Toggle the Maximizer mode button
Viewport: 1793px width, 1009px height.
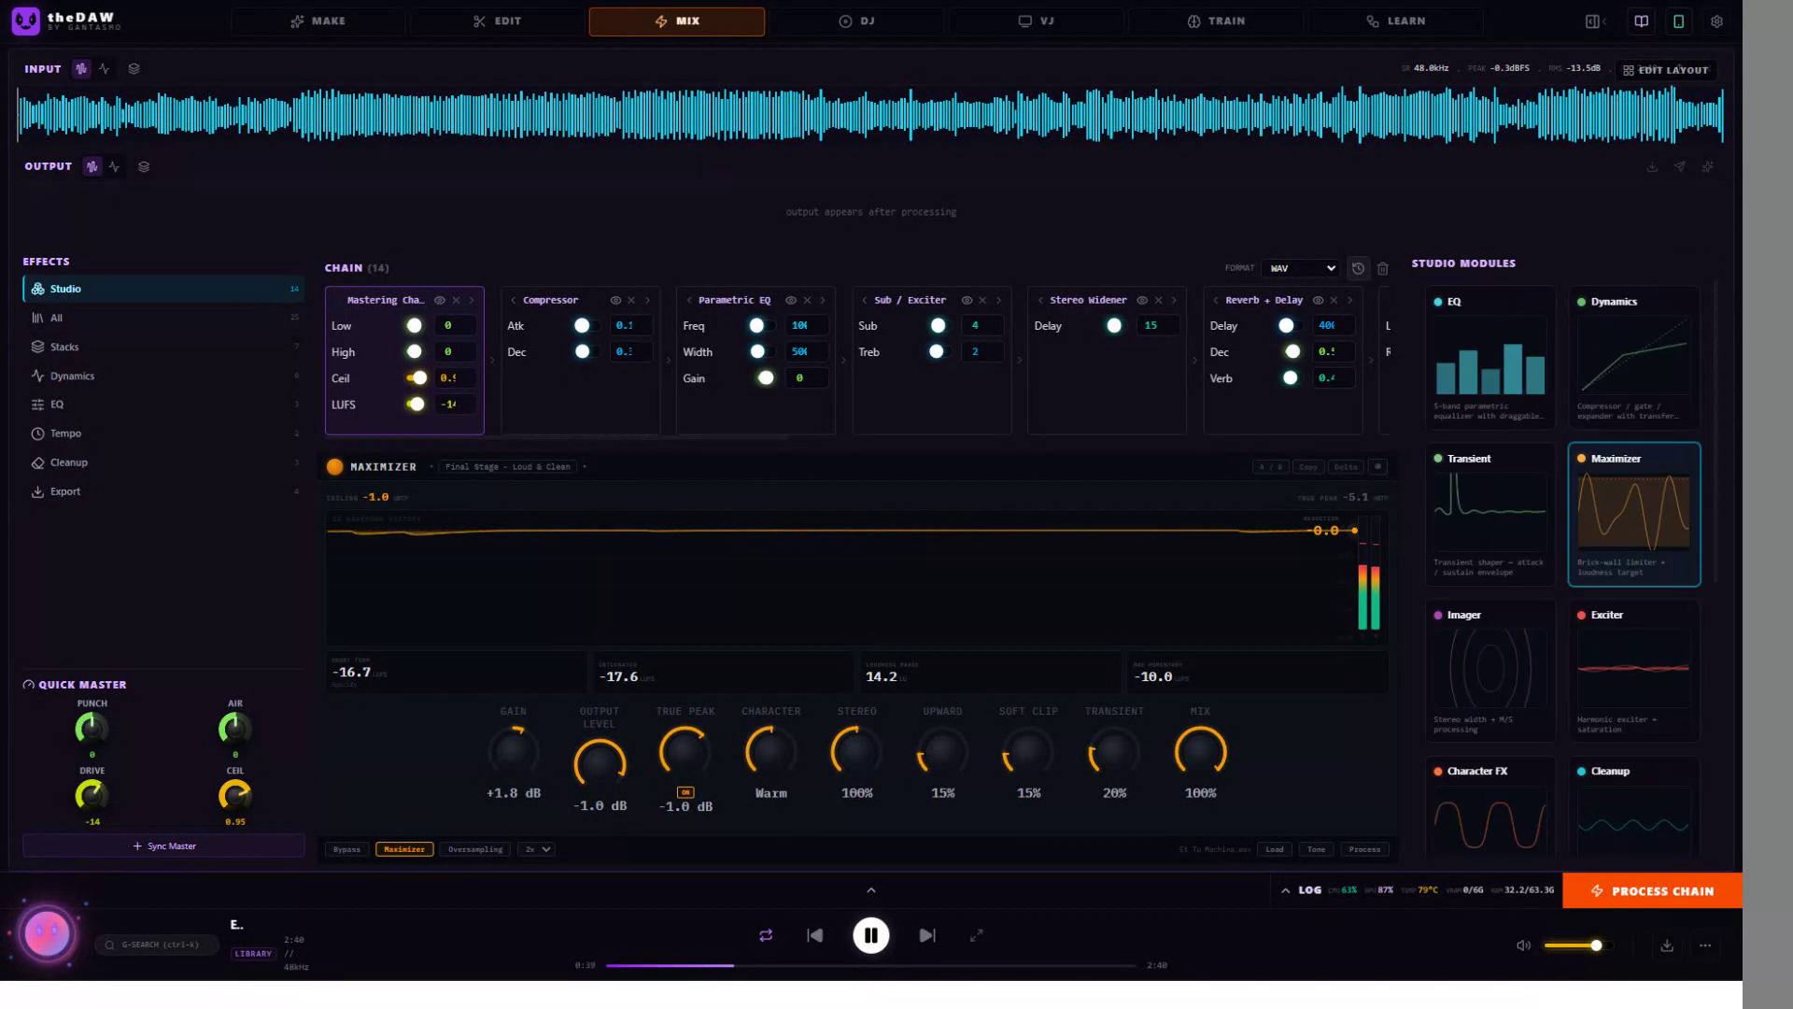(x=404, y=849)
